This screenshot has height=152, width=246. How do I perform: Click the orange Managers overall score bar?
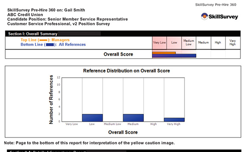(164, 53)
